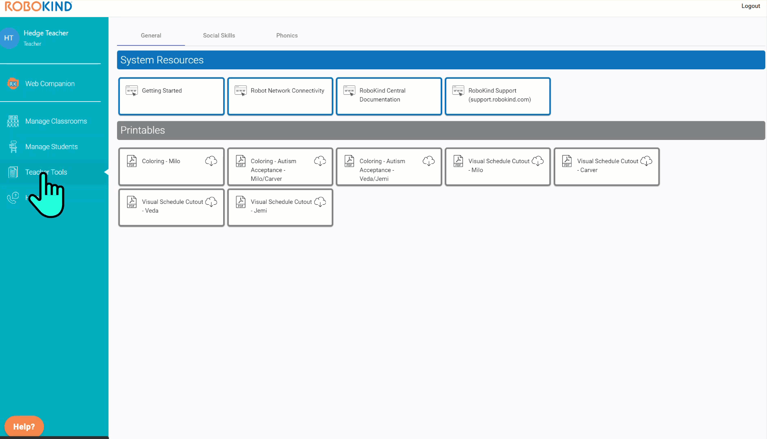Click cloud download icon for Visual Schedule Cutout - Carver
The width and height of the screenshot is (767, 439).
click(646, 161)
